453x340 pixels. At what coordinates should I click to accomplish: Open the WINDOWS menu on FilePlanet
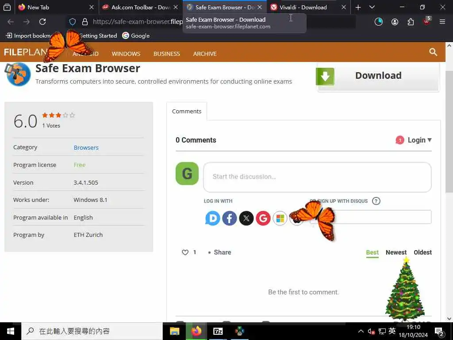pos(126,54)
